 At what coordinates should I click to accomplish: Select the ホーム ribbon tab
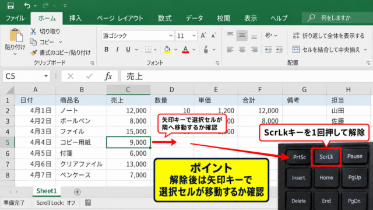coord(47,18)
